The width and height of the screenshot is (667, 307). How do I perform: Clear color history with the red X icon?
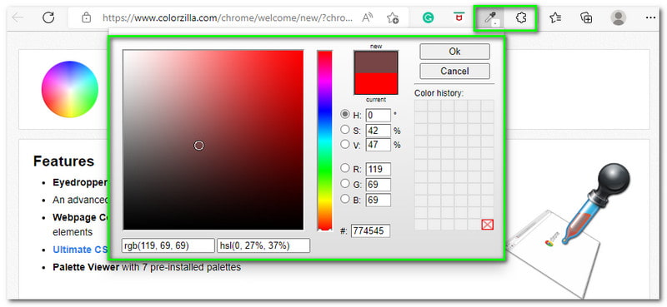tap(488, 225)
